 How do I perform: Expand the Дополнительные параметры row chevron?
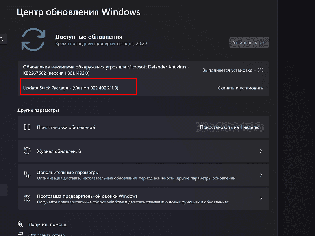tap(261, 175)
